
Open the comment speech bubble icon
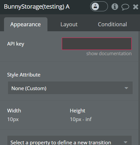pos(125,7)
